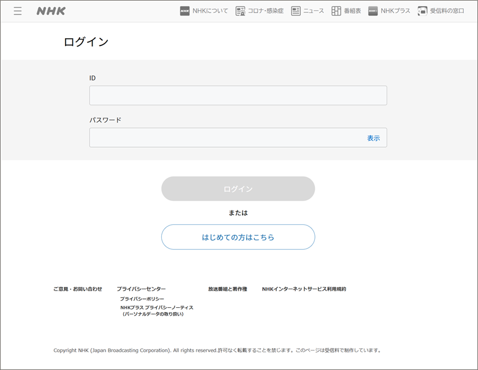This screenshot has width=478, height=370.
Task: Click the NHK logo in header
Action: [51, 11]
